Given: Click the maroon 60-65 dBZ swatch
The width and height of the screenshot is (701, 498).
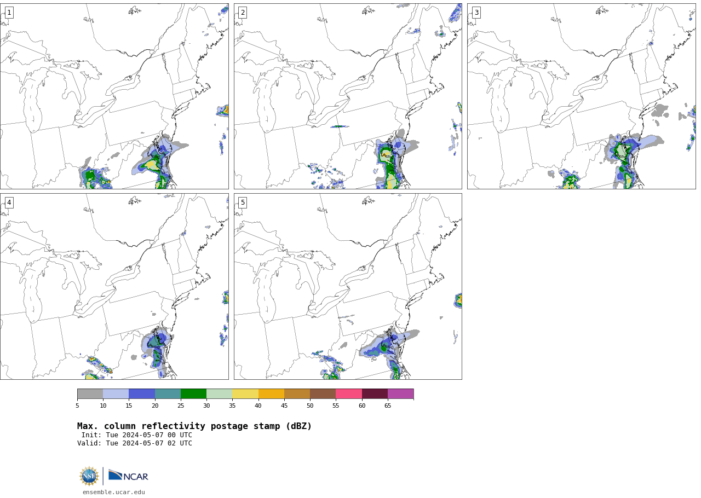Looking at the screenshot, I should pyautogui.click(x=375, y=394).
